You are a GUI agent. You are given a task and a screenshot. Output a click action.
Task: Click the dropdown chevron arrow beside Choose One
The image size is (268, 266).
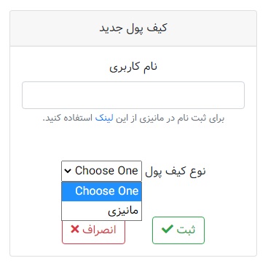click(x=68, y=171)
